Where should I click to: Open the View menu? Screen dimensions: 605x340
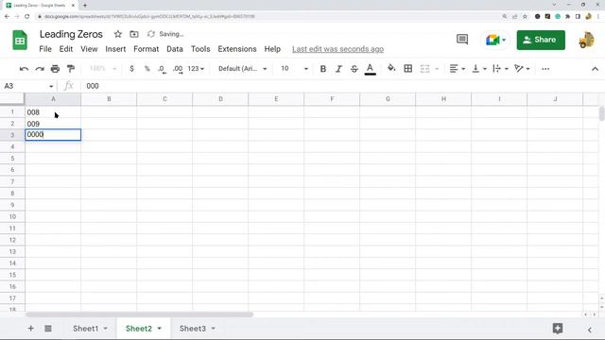pos(89,49)
